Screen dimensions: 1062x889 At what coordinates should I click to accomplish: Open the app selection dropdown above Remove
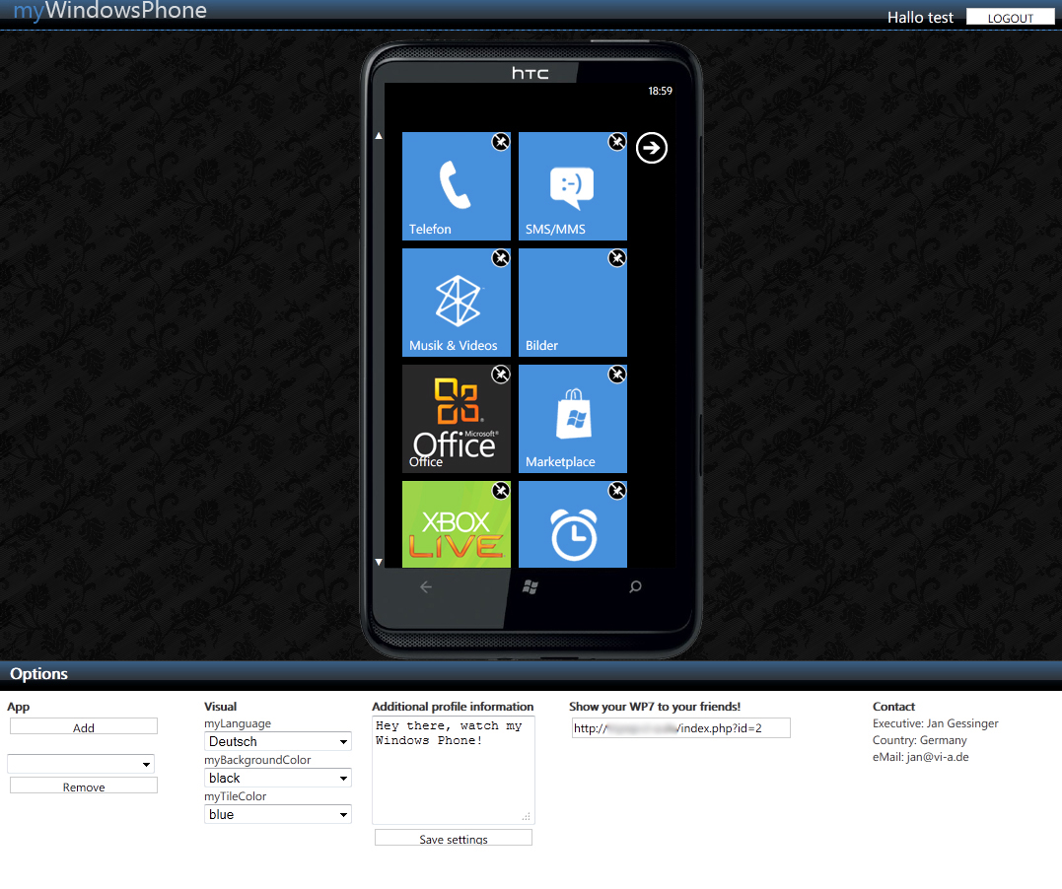[x=81, y=764]
